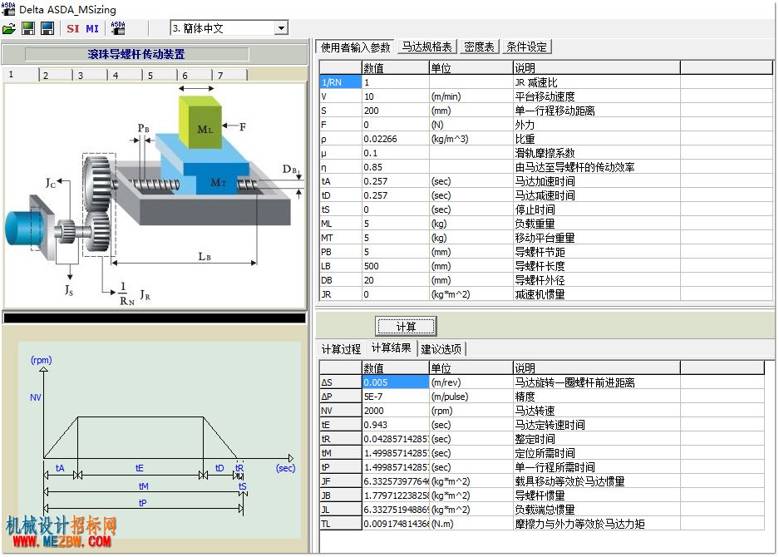The height and width of the screenshot is (557, 779).
Task: Open the 马达规格表 tab
Action: coord(426,47)
